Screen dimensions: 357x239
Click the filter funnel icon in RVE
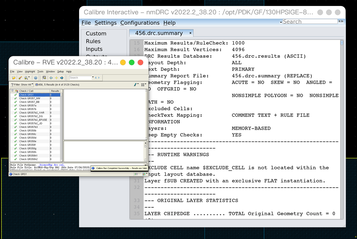pyautogui.click(x=12, y=85)
